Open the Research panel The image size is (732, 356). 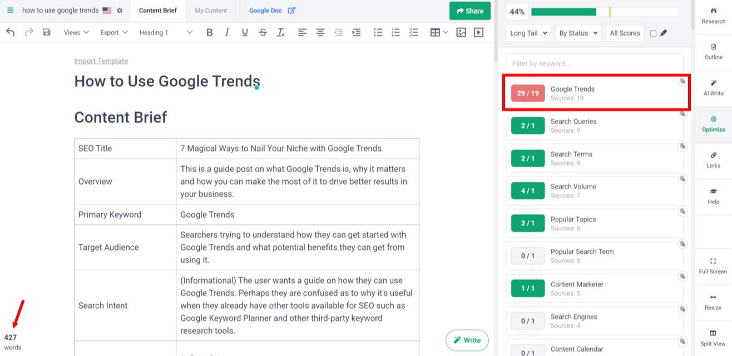pyautogui.click(x=713, y=16)
